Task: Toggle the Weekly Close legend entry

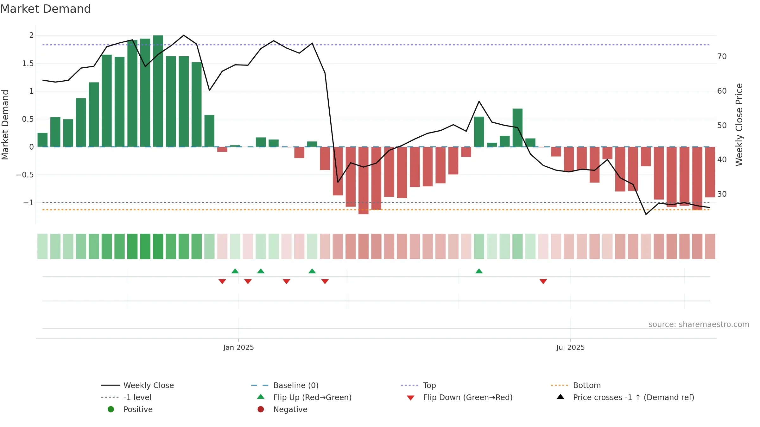Action: (x=138, y=385)
